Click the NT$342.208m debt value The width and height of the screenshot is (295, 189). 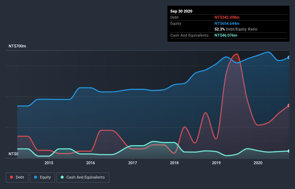tap(227, 17)
